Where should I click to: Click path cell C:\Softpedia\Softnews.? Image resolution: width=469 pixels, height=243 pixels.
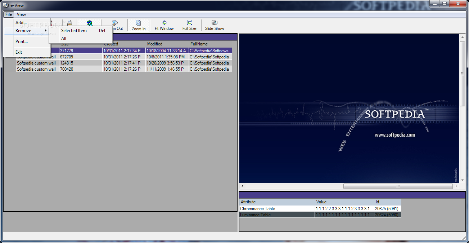pos(210,51)
